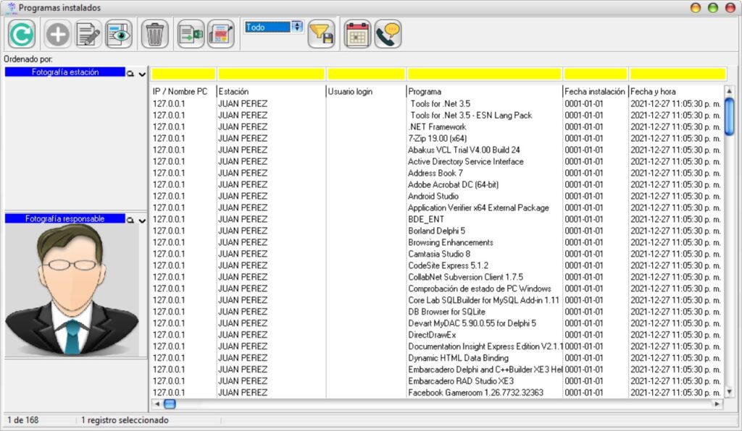The width and height of the screenshot is (742, 431).
Task: Click the magnifier beside Fotografía responsable
Action: pyautogui.click(x=130, y=220)
